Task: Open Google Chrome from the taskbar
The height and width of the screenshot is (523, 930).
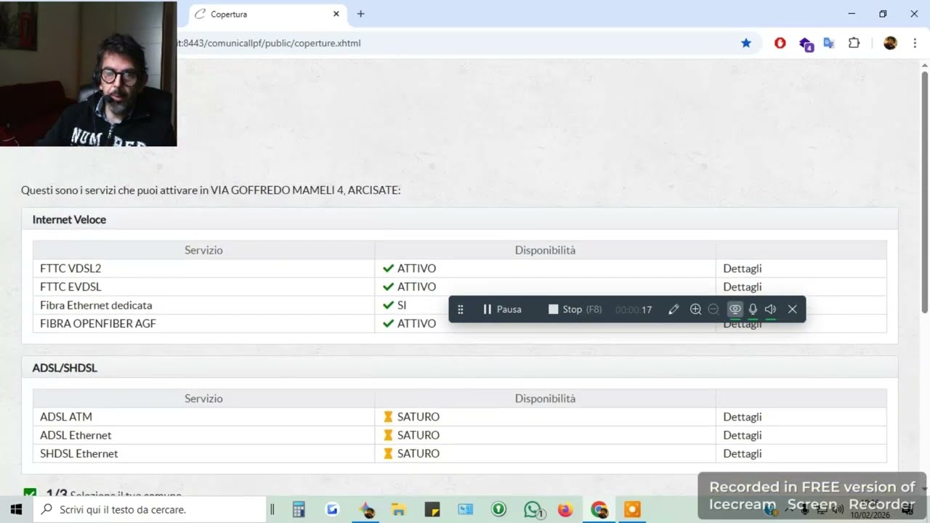Action: click(599, 509)
